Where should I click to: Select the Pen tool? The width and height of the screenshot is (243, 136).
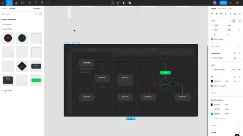(30, 3)
